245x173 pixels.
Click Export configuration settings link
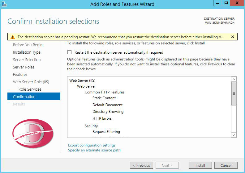tap(92, 145)
